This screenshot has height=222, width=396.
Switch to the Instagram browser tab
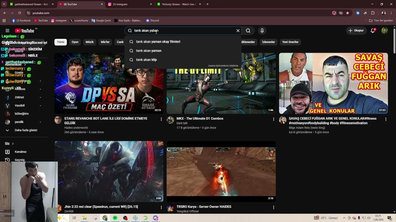130,4
